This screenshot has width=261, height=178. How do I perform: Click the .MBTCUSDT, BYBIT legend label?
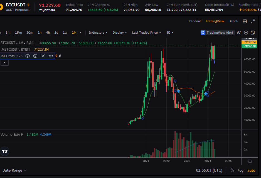click(x=16, y=50)
